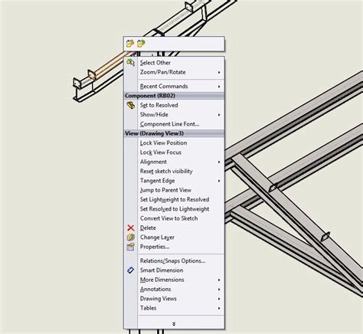Open Properties via its icon
363x334 pixels.
(131, 247)
